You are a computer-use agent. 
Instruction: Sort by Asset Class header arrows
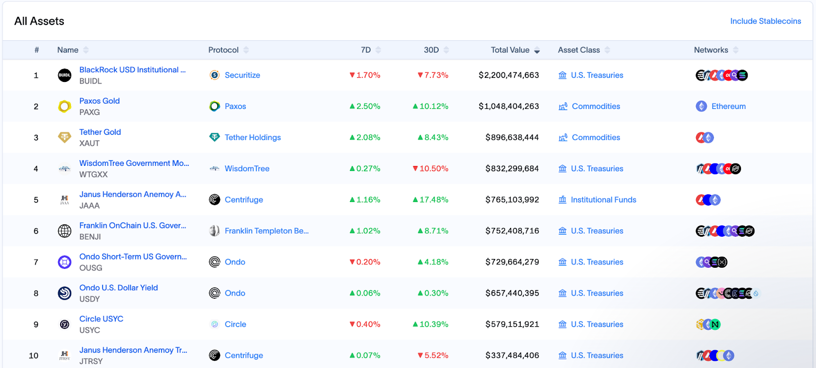coord(607,50)
